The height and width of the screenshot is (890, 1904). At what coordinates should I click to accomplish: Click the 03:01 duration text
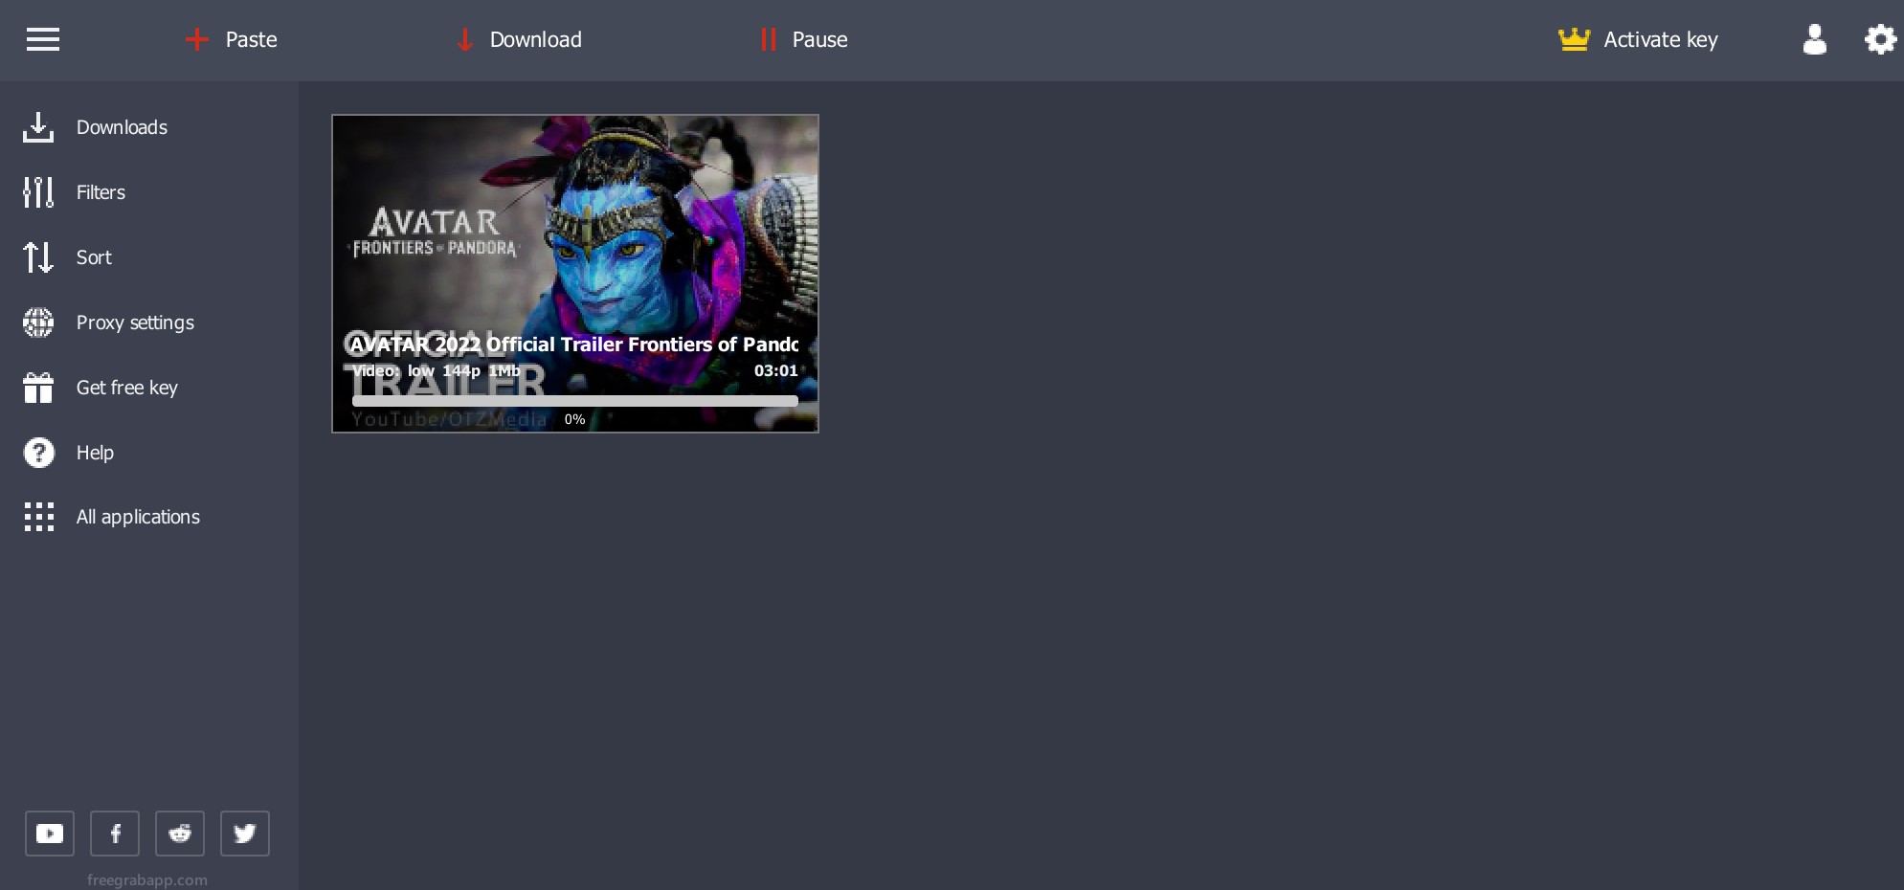click(775, 371)
